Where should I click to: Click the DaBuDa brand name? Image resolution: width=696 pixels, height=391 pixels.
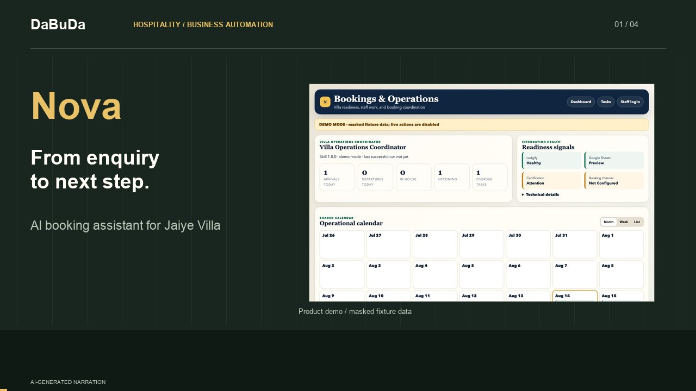coord(58,24)
